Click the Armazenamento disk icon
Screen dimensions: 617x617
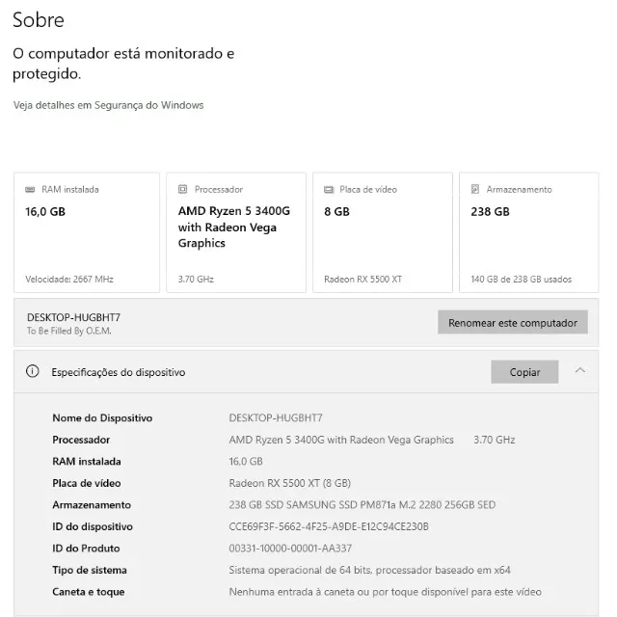click(x=475, y=189)
